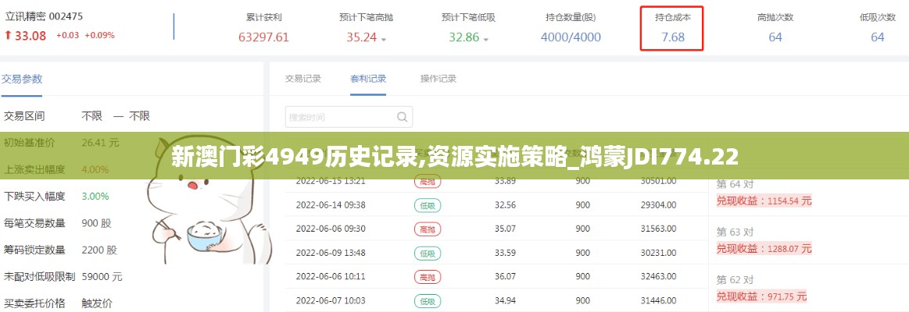
Task: Switch to the 套利记录 tab
Action: pyautogui.click(x=368, y=79)
